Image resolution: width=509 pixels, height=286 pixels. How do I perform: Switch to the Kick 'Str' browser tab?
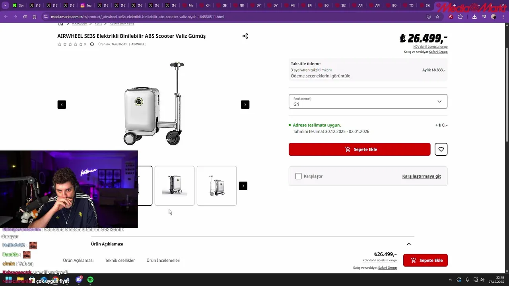point(18,6)
